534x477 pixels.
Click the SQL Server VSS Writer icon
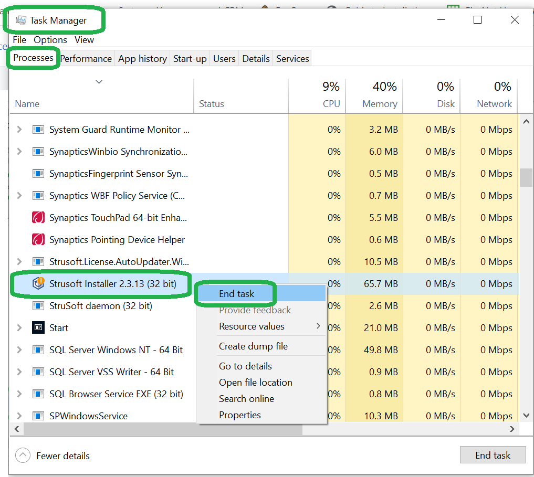38,372
